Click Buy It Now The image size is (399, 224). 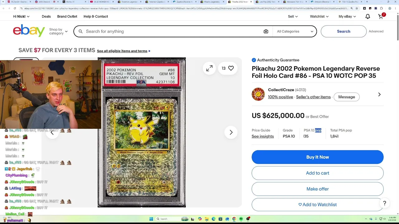click(x=317, y=157)
